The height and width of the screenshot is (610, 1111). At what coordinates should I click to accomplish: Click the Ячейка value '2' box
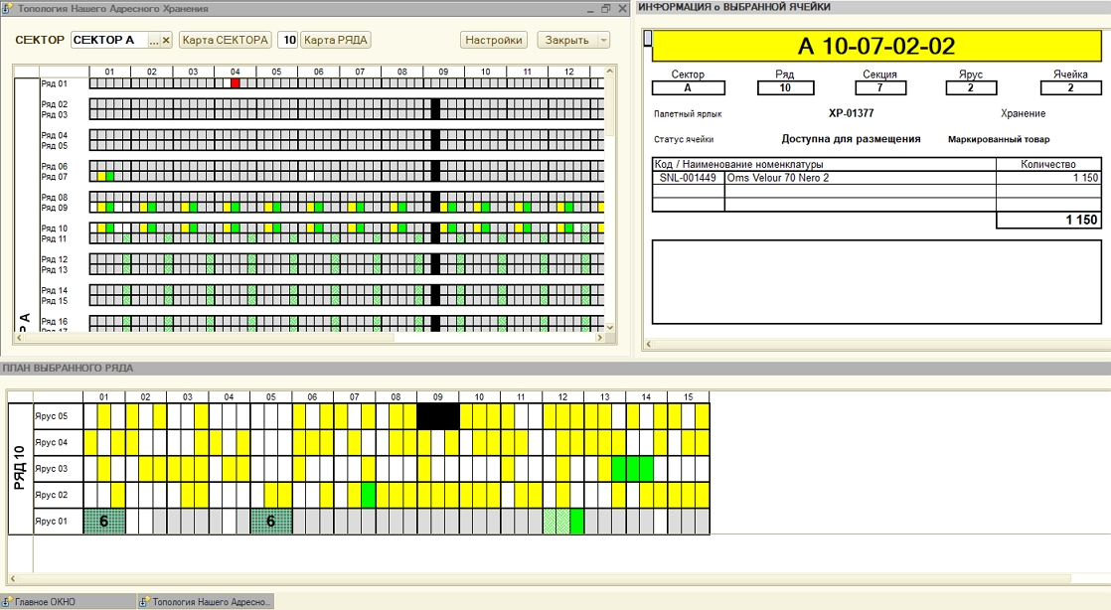(1070, 87)
